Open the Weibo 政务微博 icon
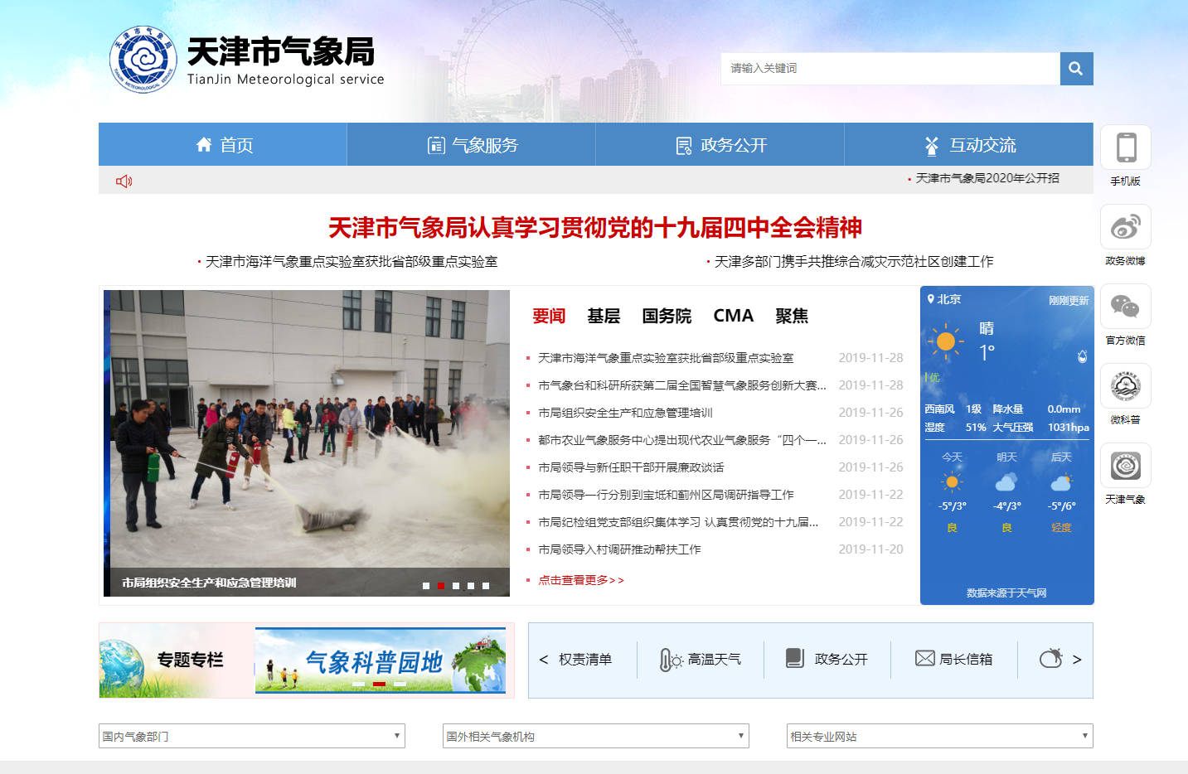The image size is (1188, 774). (x=1125, y=227)
